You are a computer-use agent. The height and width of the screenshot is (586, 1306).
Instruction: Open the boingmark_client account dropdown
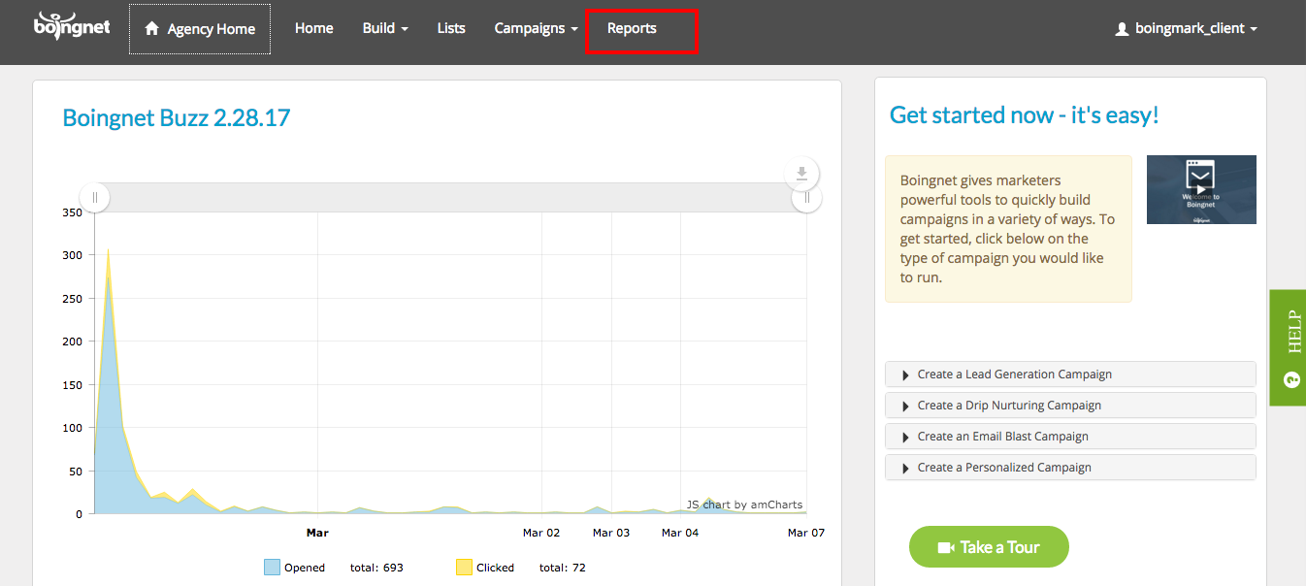point(1187,29)
